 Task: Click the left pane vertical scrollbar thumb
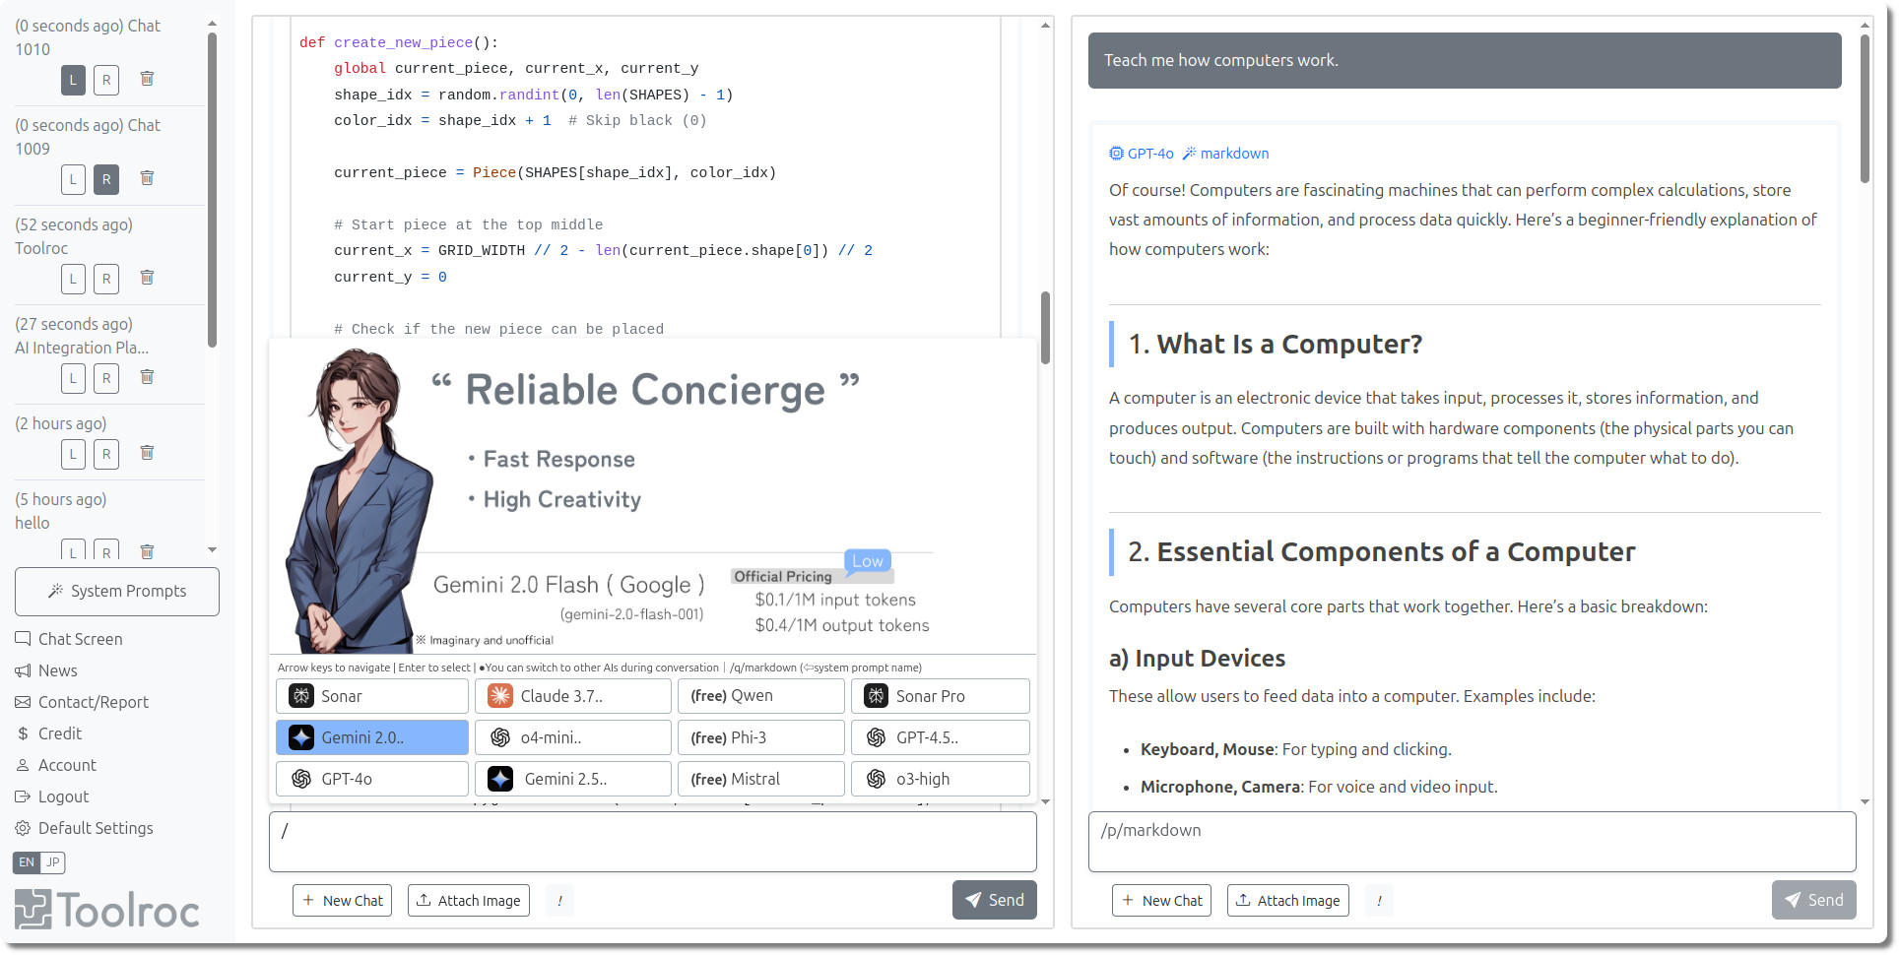1045,328
